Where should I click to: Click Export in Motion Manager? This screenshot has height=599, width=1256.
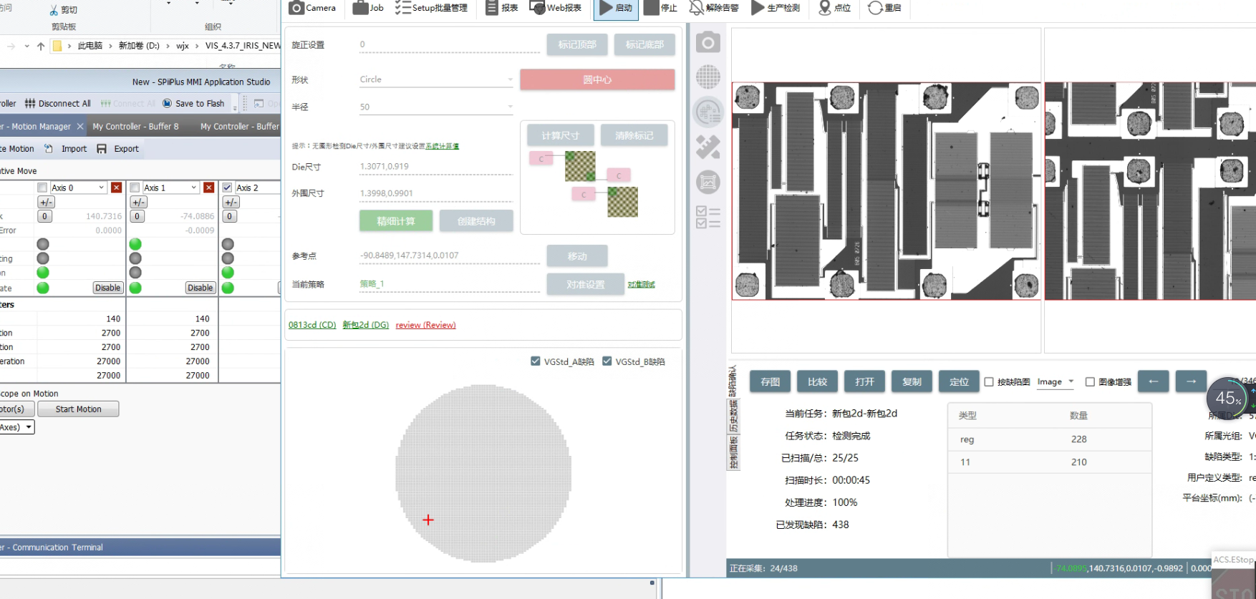click(x=118, y=149)
